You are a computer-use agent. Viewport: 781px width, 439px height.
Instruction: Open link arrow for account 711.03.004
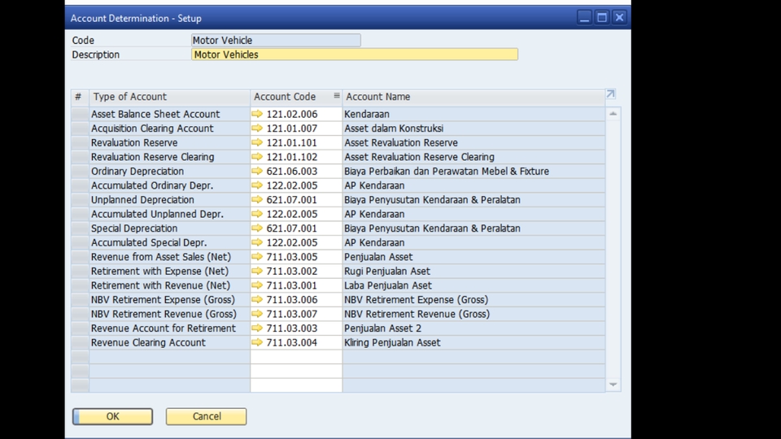tap(256, 342)
